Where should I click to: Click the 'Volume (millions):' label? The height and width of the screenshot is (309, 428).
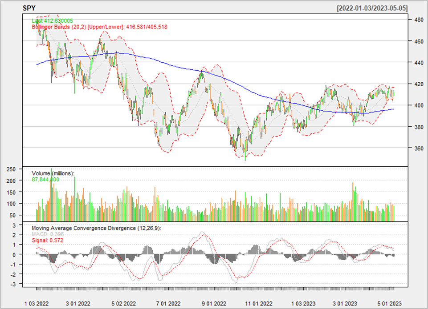53,173
